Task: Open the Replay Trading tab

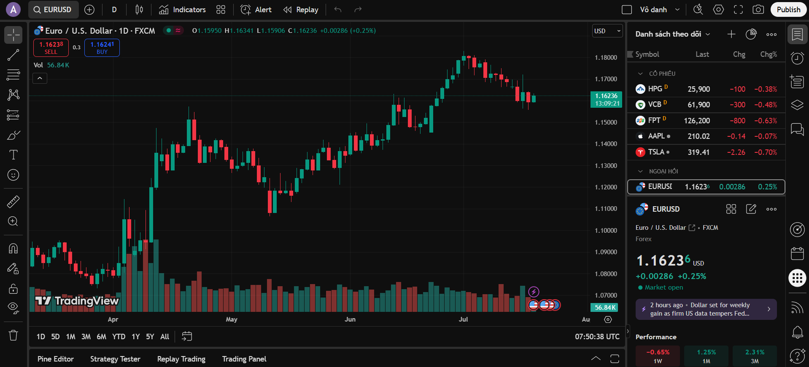Action: pos(181,359)
